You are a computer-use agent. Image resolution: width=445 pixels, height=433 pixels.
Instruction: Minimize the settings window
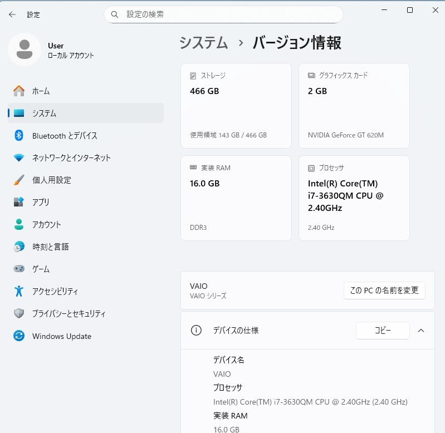click(384, 10)
